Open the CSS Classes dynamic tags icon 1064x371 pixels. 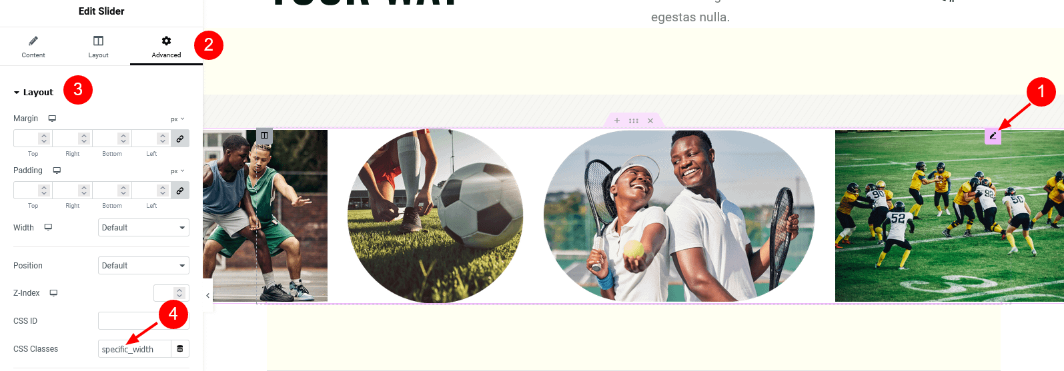click(x=180, y=348)
